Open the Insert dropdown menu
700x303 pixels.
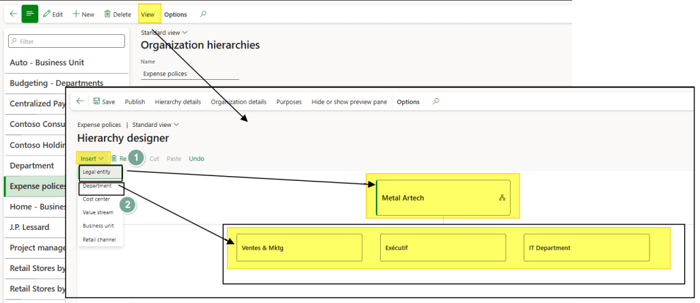coord(92,158)
